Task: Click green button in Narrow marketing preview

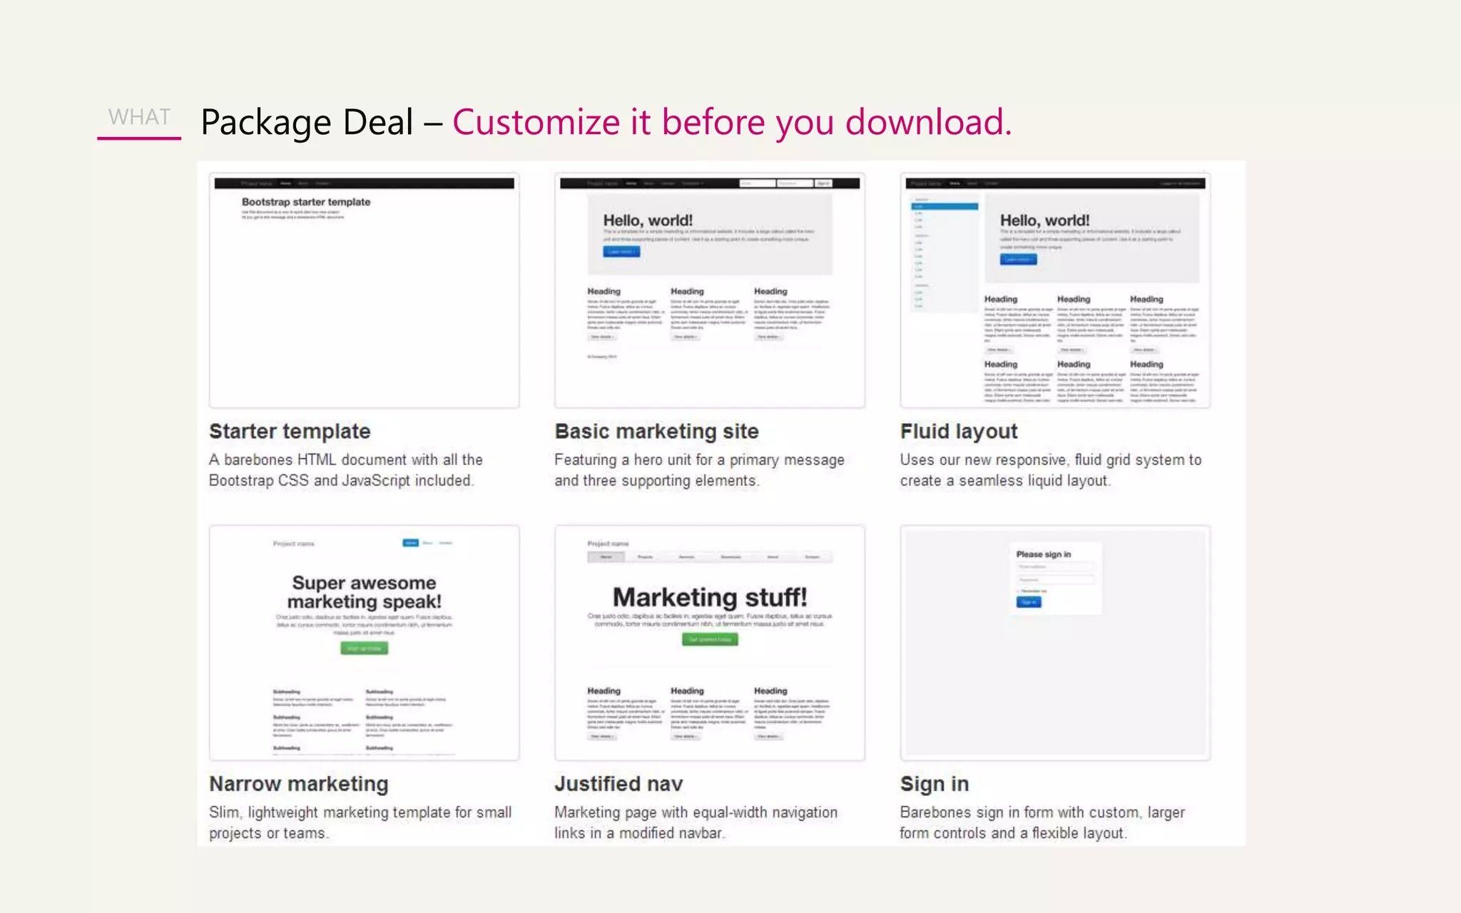Action: pos(365,648)
